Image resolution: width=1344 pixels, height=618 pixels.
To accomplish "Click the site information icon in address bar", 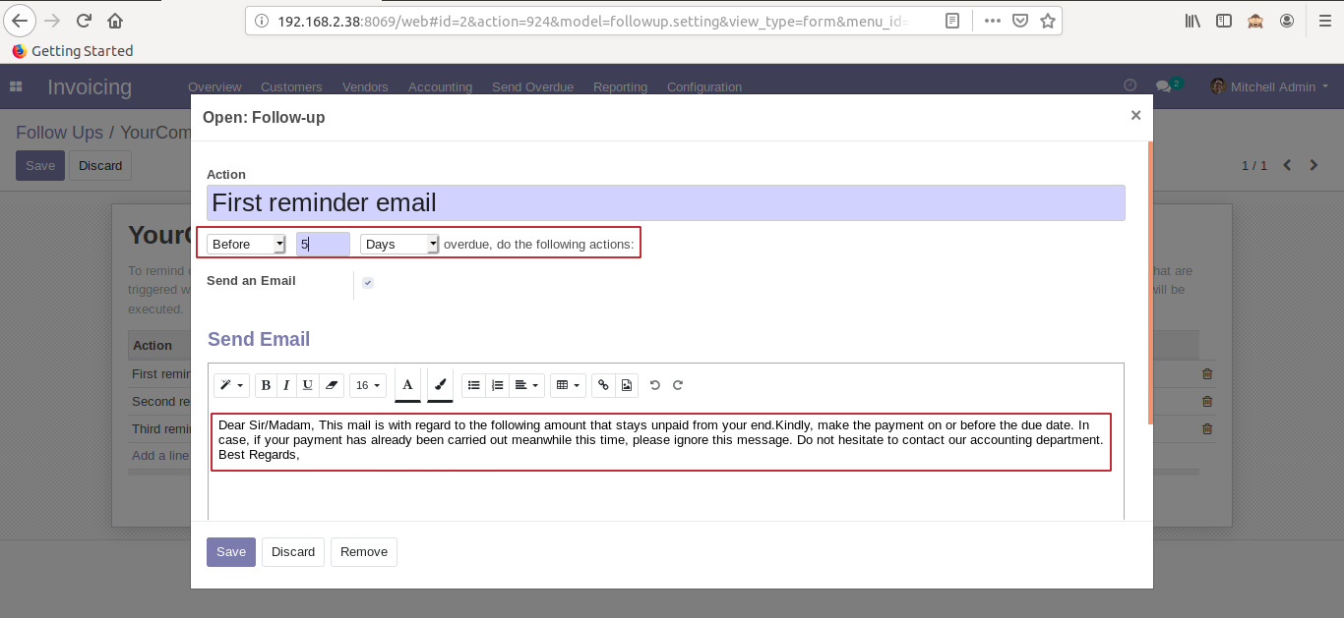I will click(x=261, y=21).
